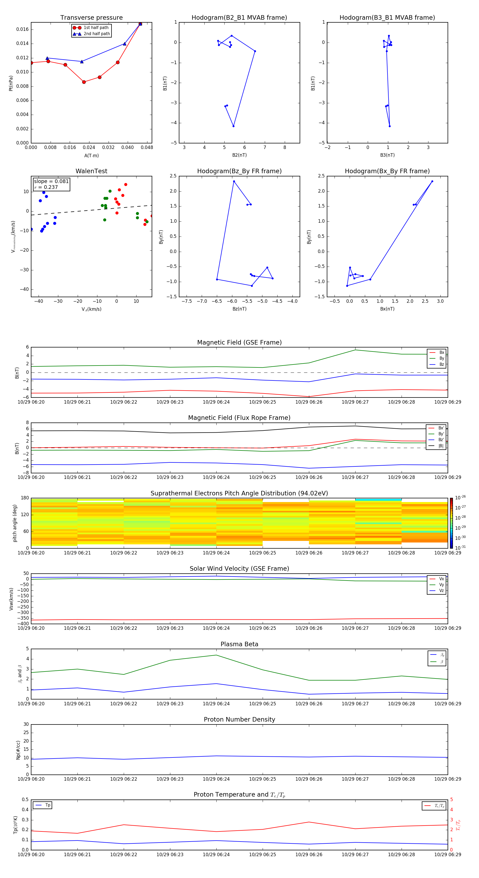Click the cyan cell in the pitch angle spectrogram

coord(378,500)
